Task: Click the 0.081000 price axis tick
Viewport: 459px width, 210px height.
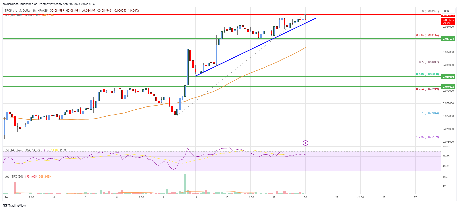Action: [x=448, y=65]
